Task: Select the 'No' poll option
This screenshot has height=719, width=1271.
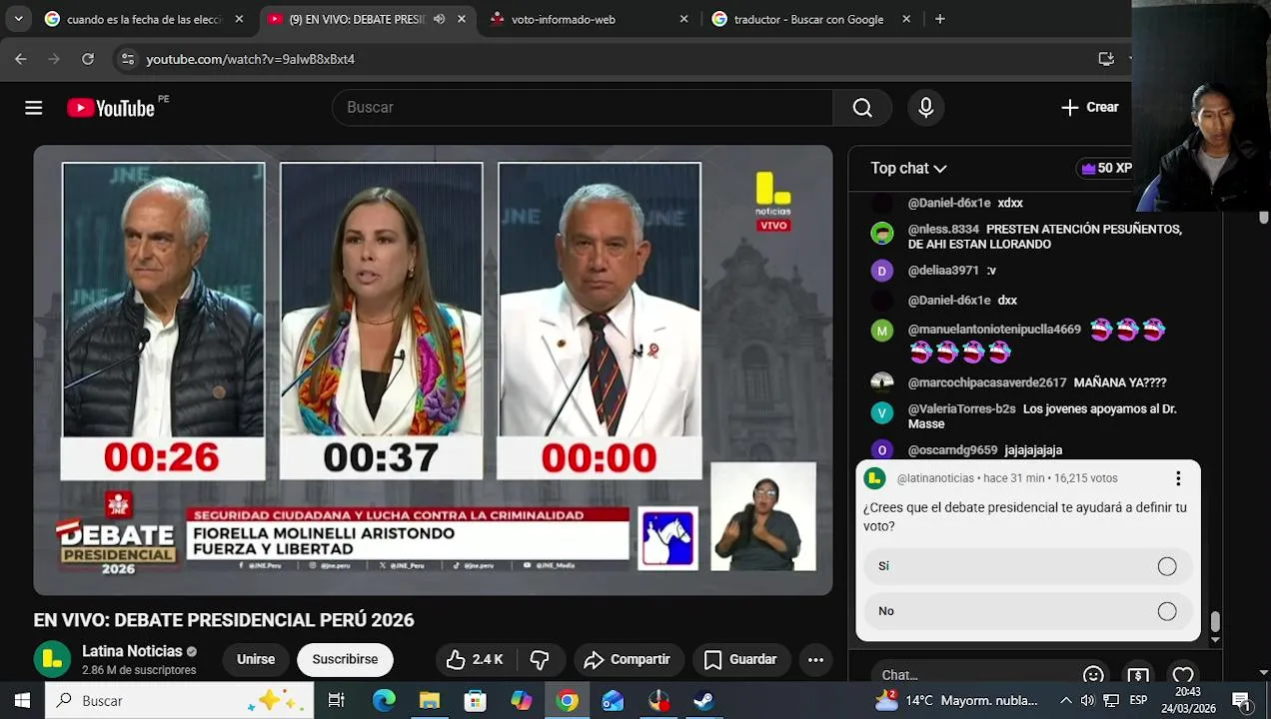Action: click(x=1028, y=611)
